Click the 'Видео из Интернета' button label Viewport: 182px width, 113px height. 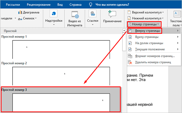tap(75, 23)
